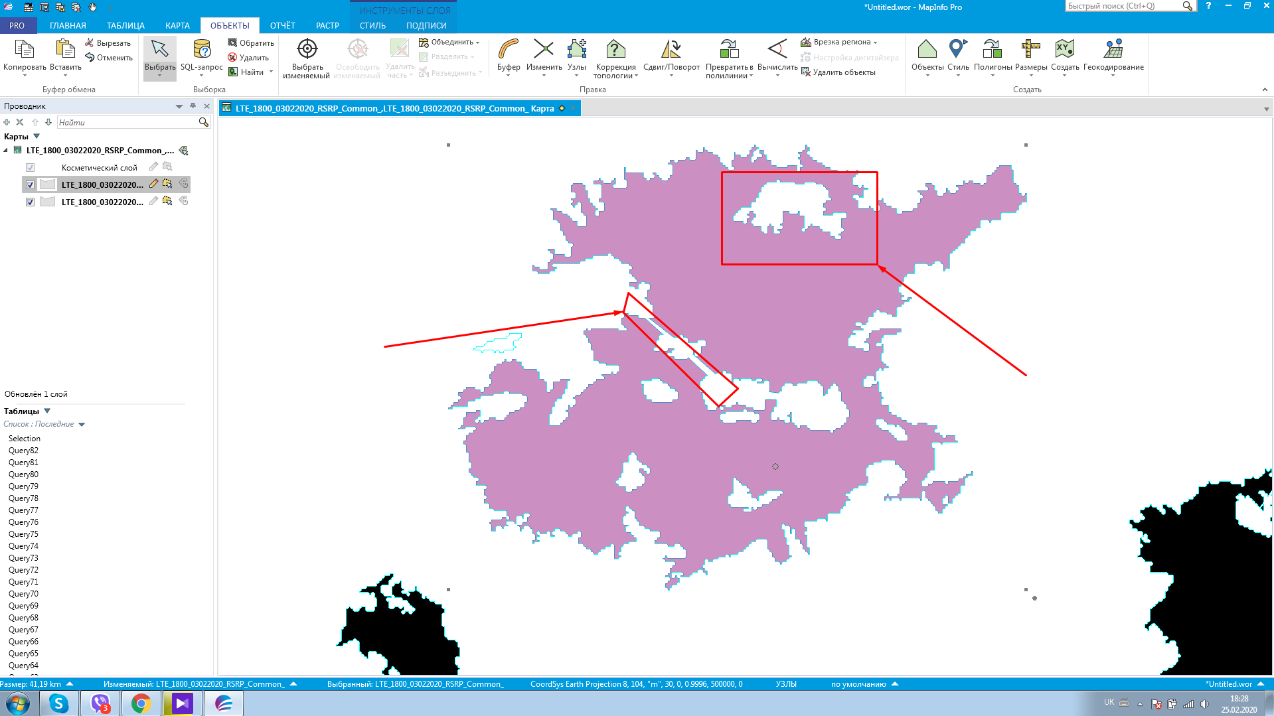
Task: Click the move-down arrow in Explorer toolbar
Action: tap(48, 122)
